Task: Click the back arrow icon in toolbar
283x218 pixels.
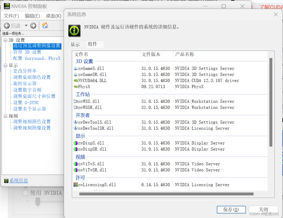Action: [7, 26]
